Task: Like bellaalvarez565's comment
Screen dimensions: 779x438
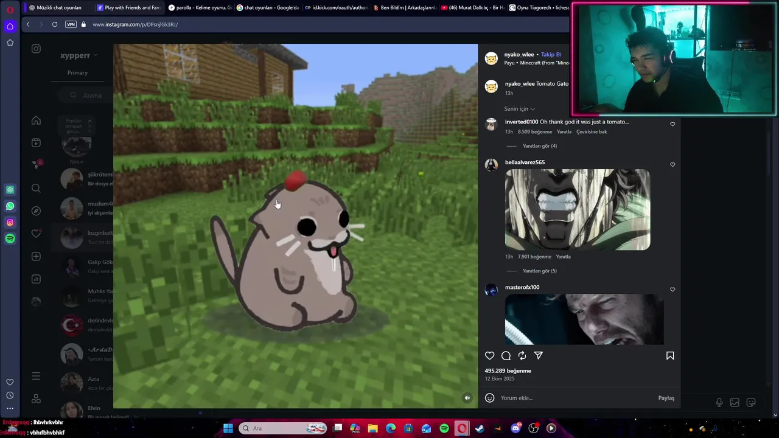Action: click(x=672, y=164)
